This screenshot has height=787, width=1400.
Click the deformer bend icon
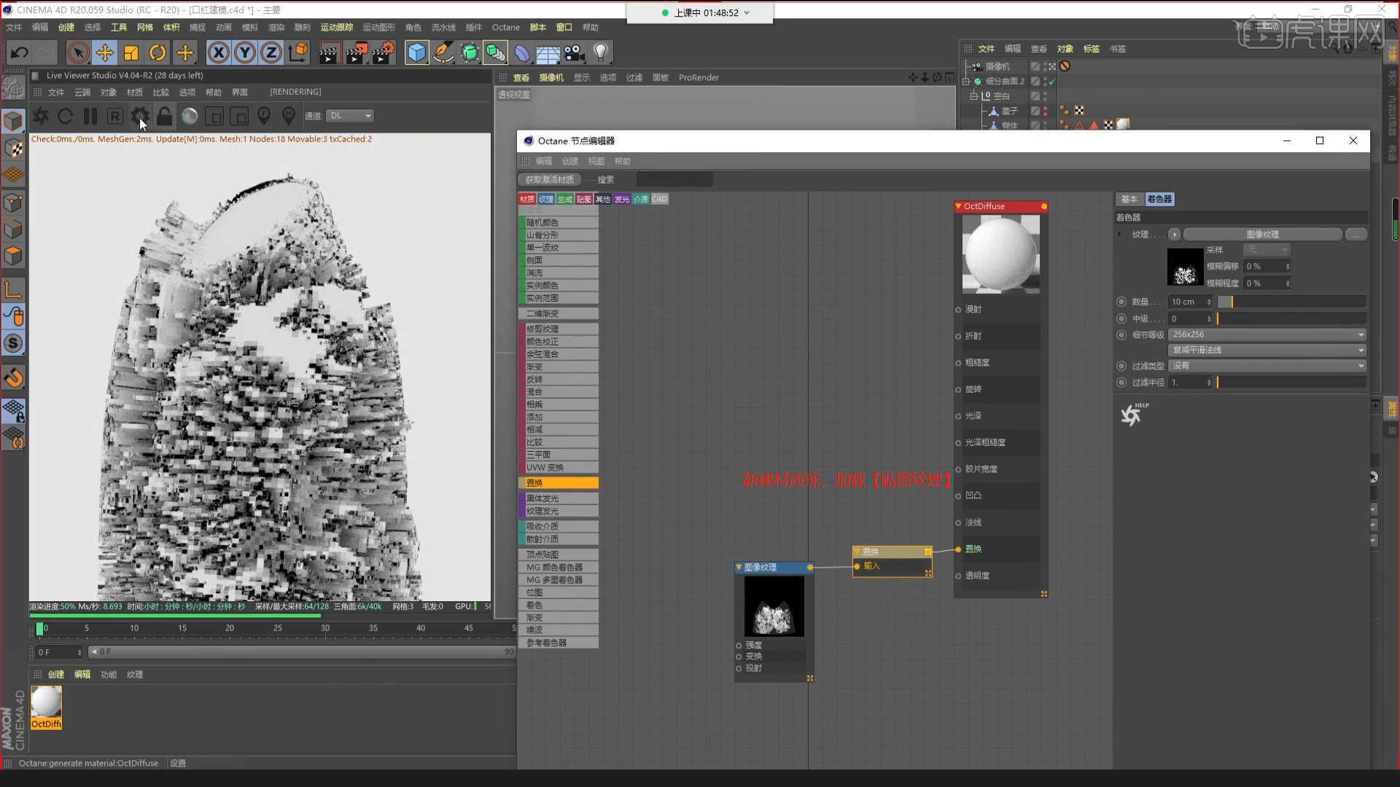522,52
